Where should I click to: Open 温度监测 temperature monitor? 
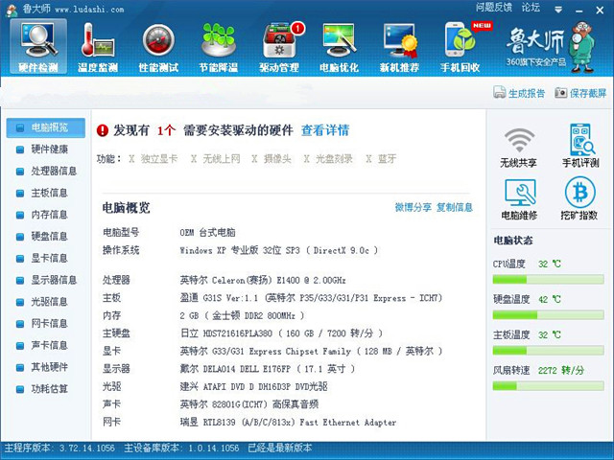tap(98, 48)
